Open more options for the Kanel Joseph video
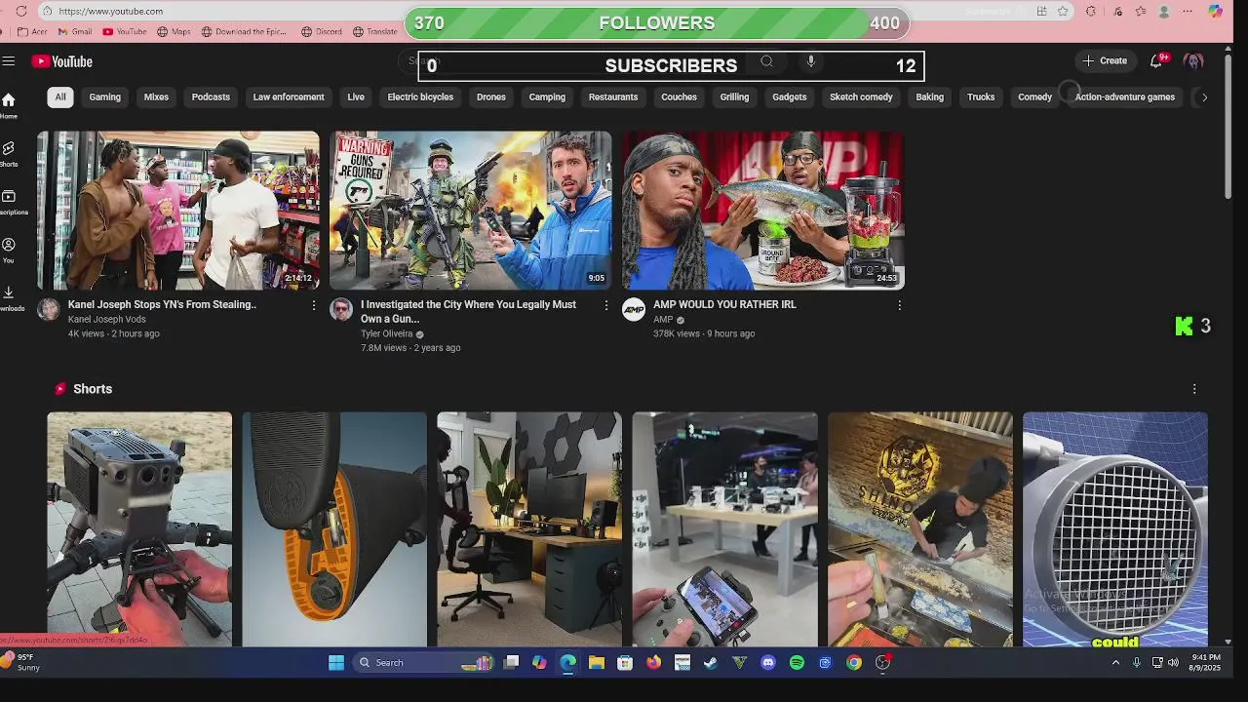This screenshot has height=702, width=1248. (x=313, y=305)
